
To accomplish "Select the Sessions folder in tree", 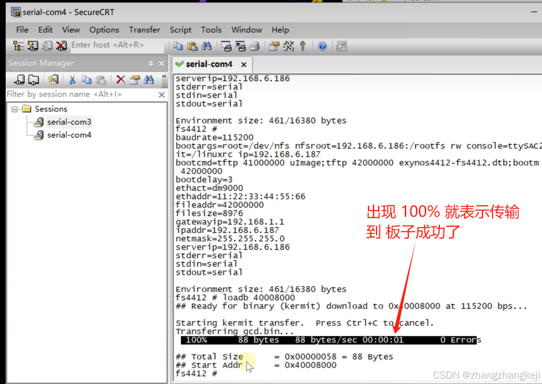I will coord(51,109).
